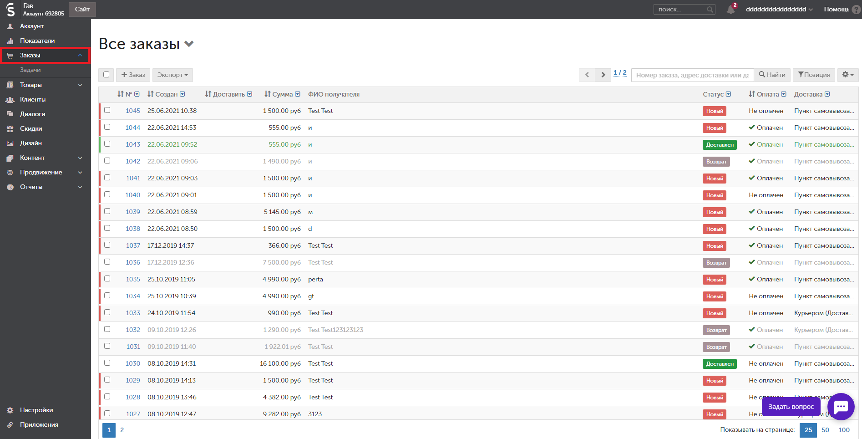Expand the Контент sidebar section
This screenshot has height=439, width=862.
coord(80,158)
